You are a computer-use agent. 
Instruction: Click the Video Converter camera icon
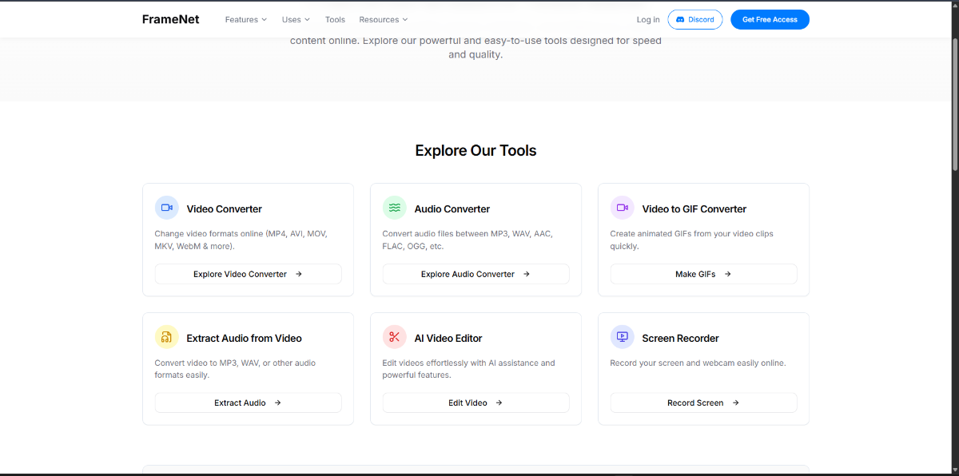(166, 208)
